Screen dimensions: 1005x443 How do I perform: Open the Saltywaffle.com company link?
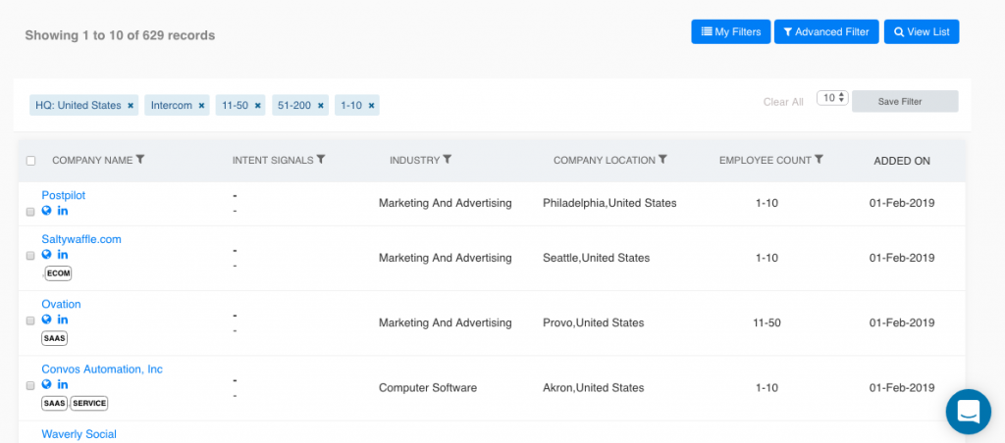81,239
